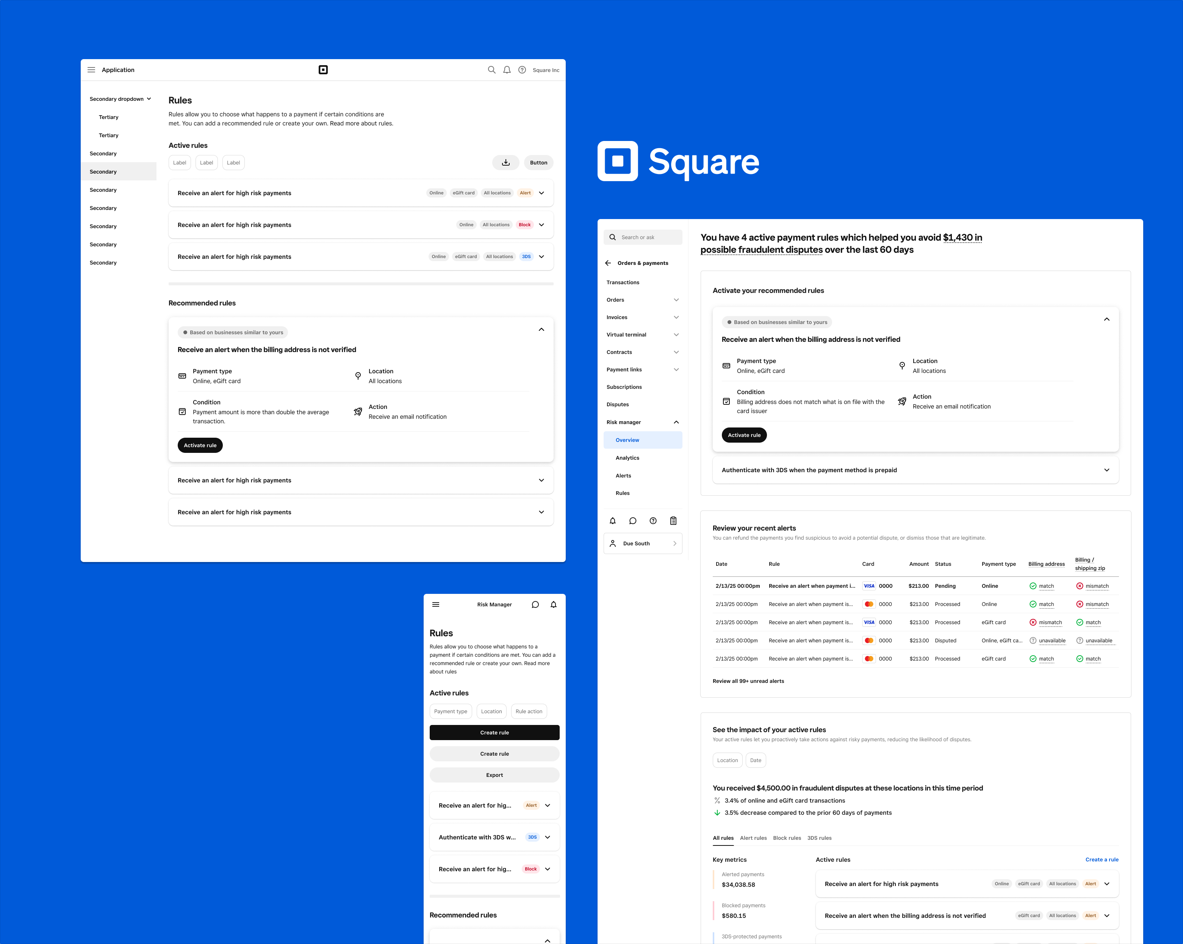Toggle the Date filter chip in active rules impact
This screenshot has width=1183, height=944.
click(x=756, y=760)
